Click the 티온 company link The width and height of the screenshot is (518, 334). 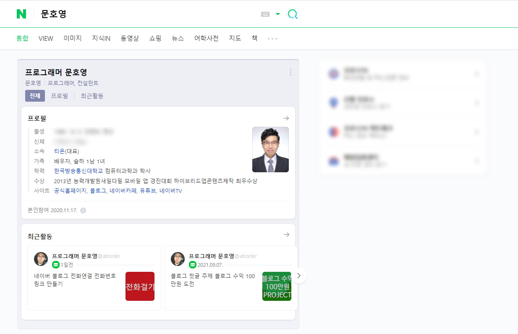[x=59, y=151]
